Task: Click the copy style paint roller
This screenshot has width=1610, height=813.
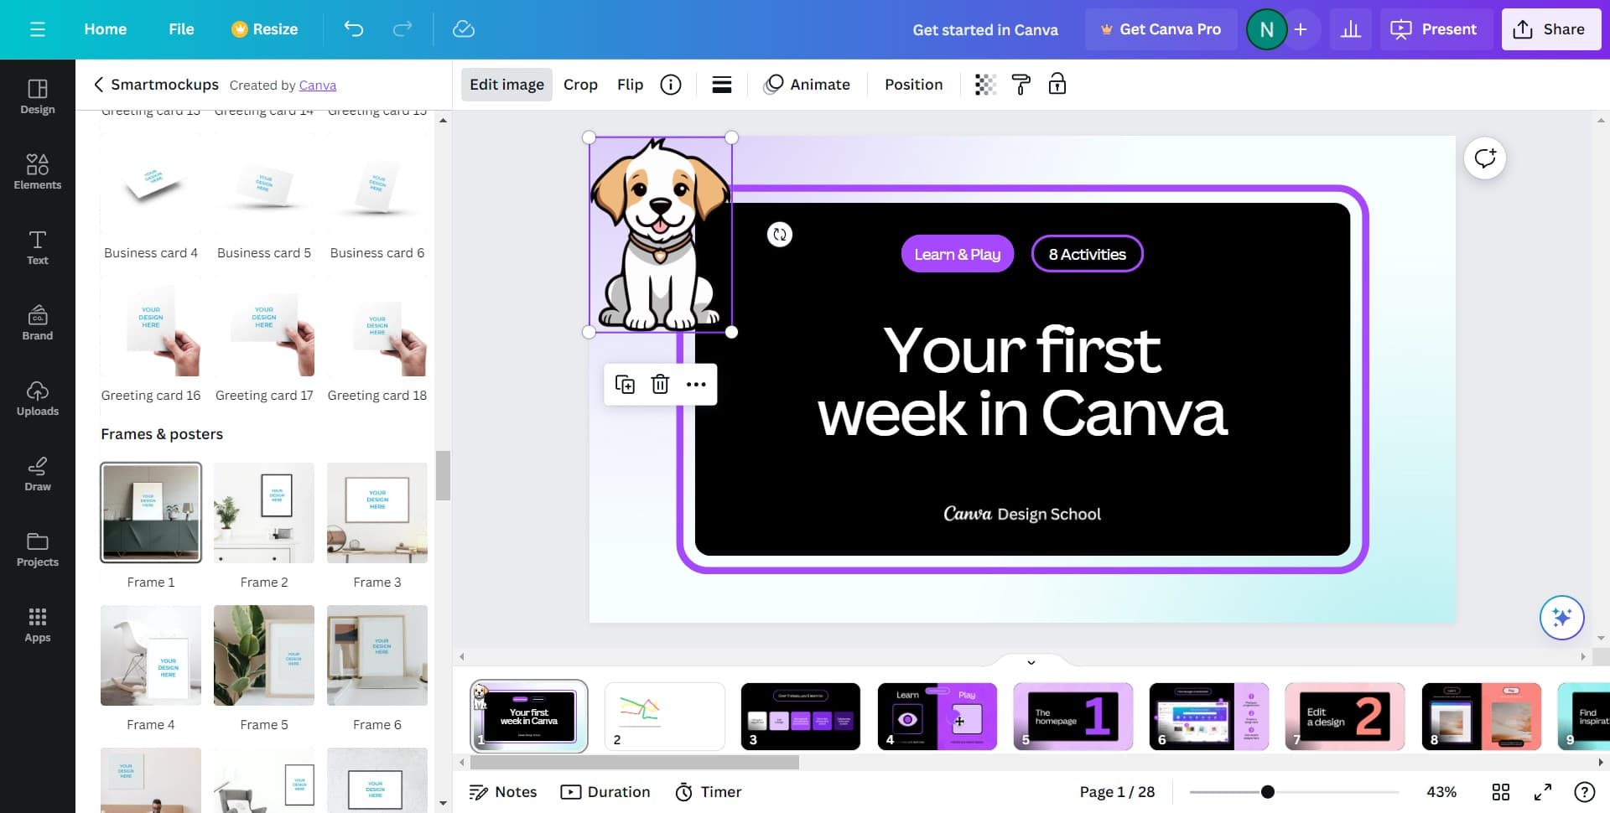Action: 1021,85
